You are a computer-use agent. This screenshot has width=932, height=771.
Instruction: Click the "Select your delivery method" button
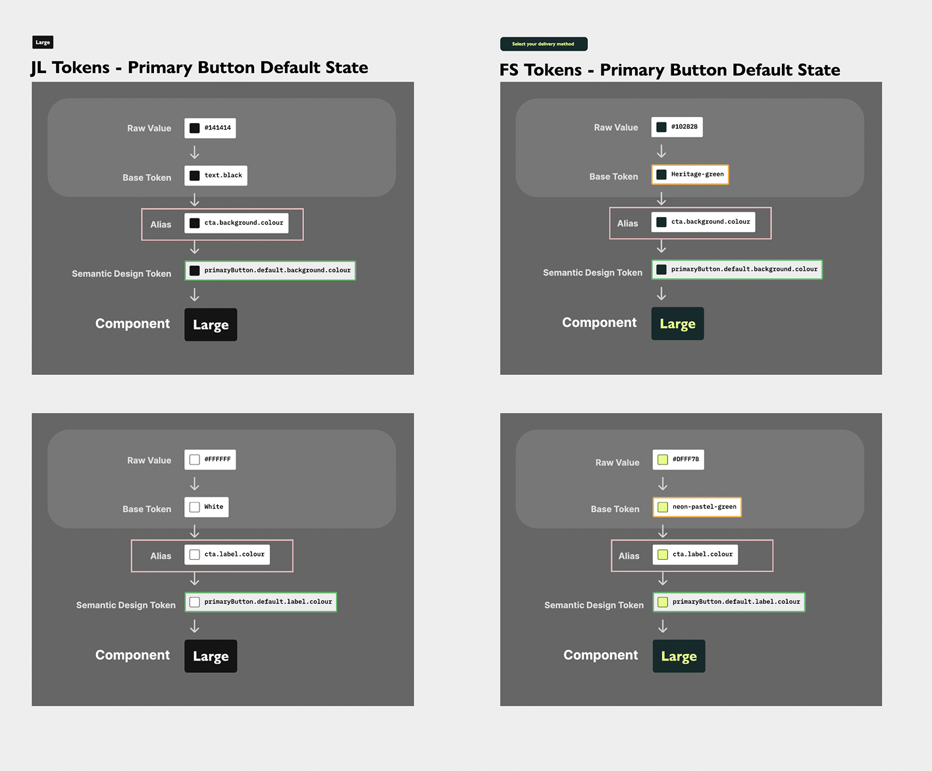tap(544, 44)
